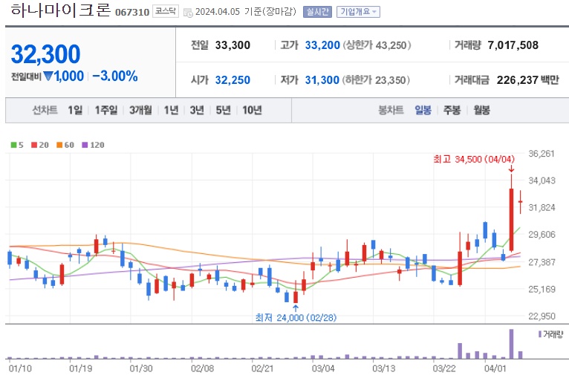Screen dimensions: 569x378
Task: Select the 일봉 daily candle chart
Action: tap(423, 110)
